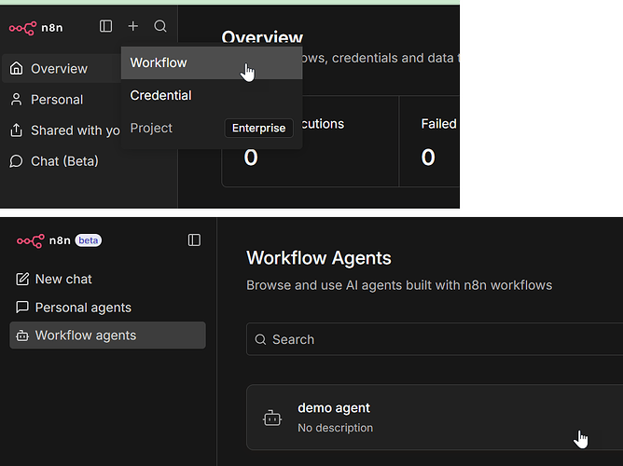Open Personal section in sidebar
Screen dimensions: 623x466
(x=57, y=100)
